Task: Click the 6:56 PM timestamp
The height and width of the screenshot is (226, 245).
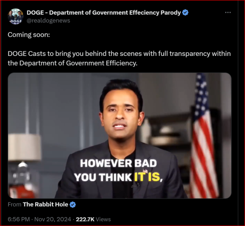Action: 19,219
